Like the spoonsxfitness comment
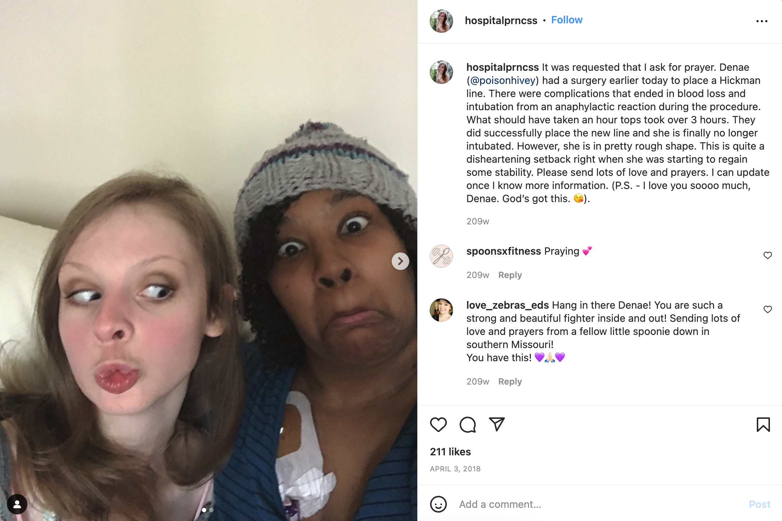This screenshot has height=521, width=782. point(768,255)
